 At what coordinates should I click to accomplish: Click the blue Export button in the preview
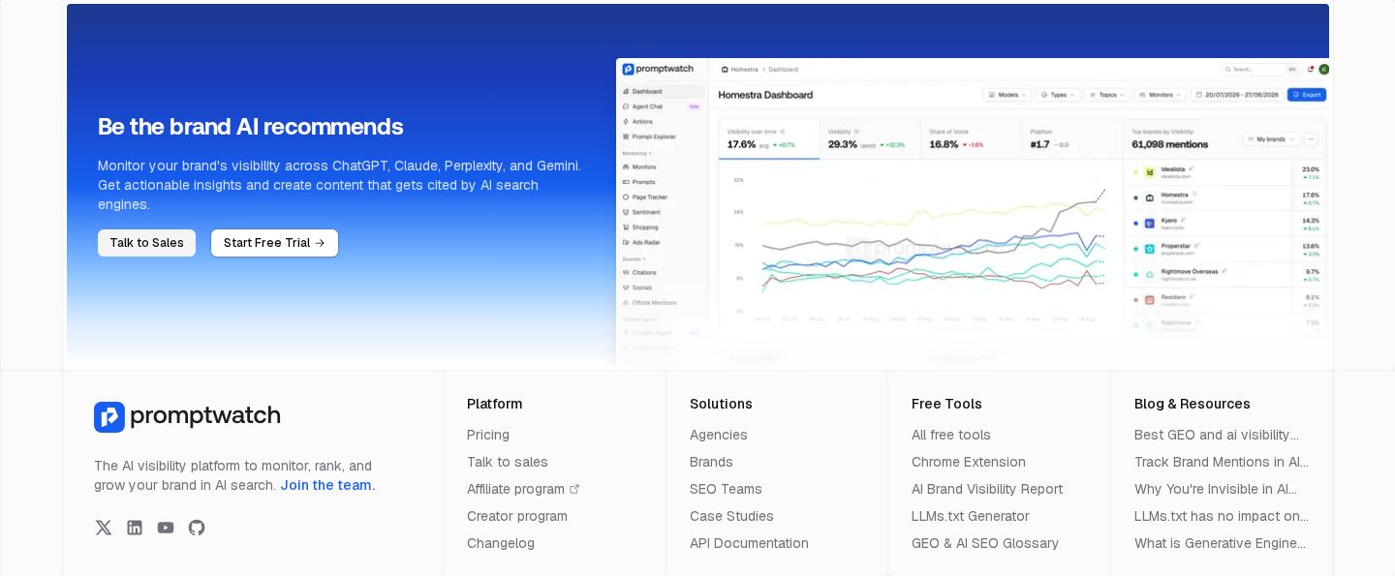tap(1307, 95)
